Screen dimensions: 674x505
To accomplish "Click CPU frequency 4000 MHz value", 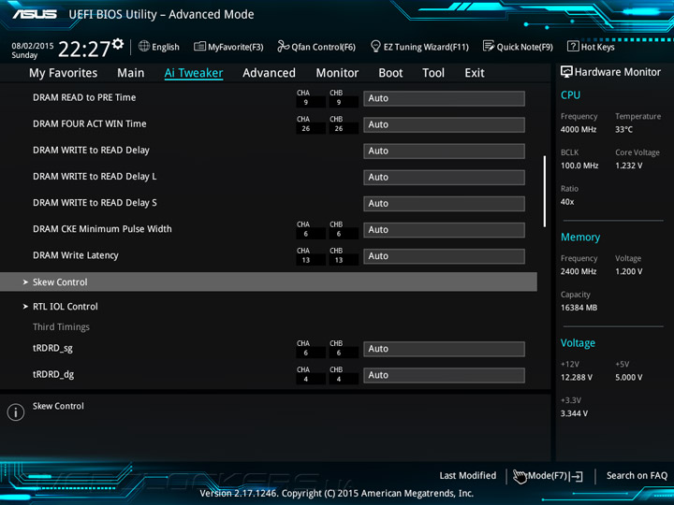I will [x=579, y=129].
